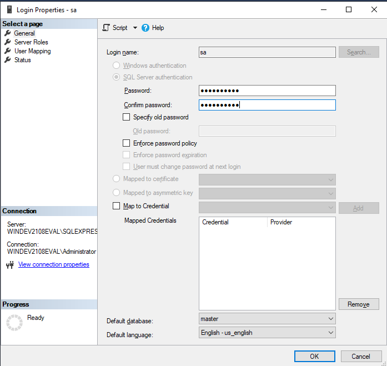The image size is (387, 366).
Task: Click the connection plug icon
Action: tap(10, 264)
